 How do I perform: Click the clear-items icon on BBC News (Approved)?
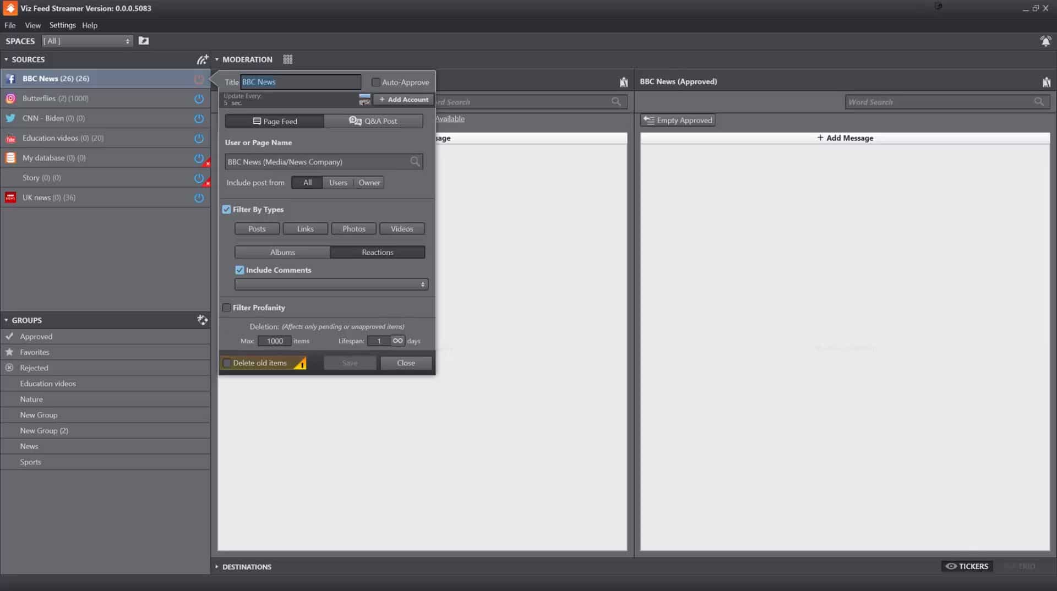1047,81
